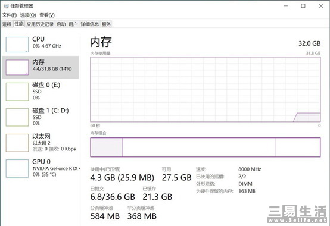Open the 磁盘 0 (E:) disk graph
Screen dimensions: 330x226
17,92
